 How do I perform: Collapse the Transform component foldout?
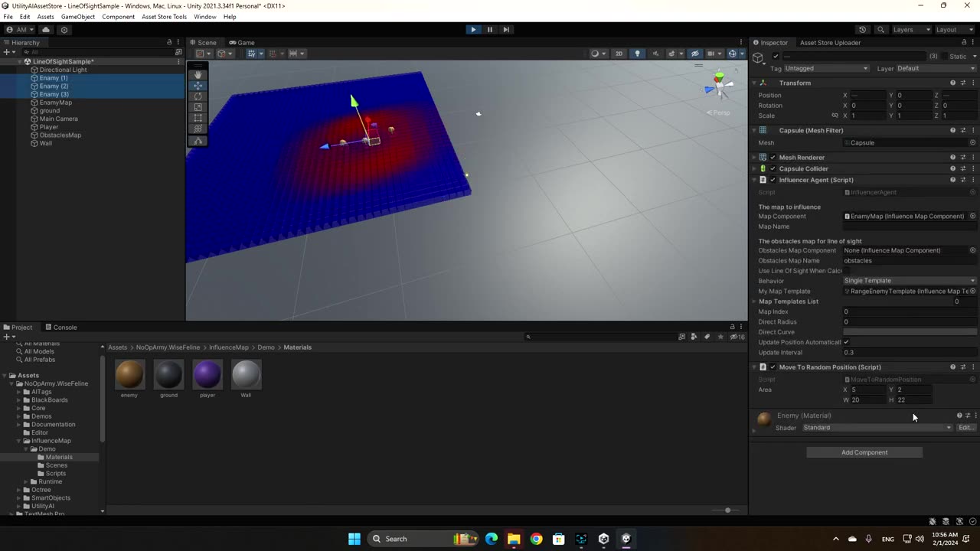coord(754,83)
